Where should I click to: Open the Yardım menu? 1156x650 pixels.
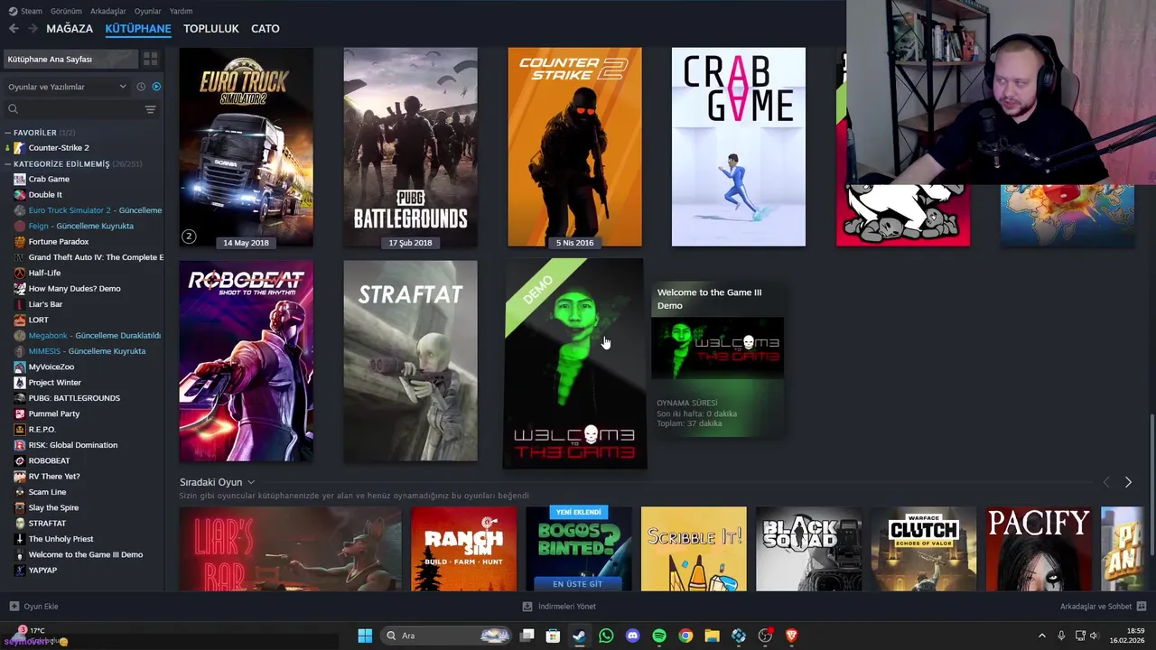(x=181, y=11)
